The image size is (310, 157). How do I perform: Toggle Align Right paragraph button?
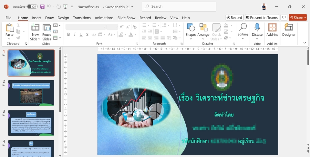pyautogui.click(x=156, y=38)
